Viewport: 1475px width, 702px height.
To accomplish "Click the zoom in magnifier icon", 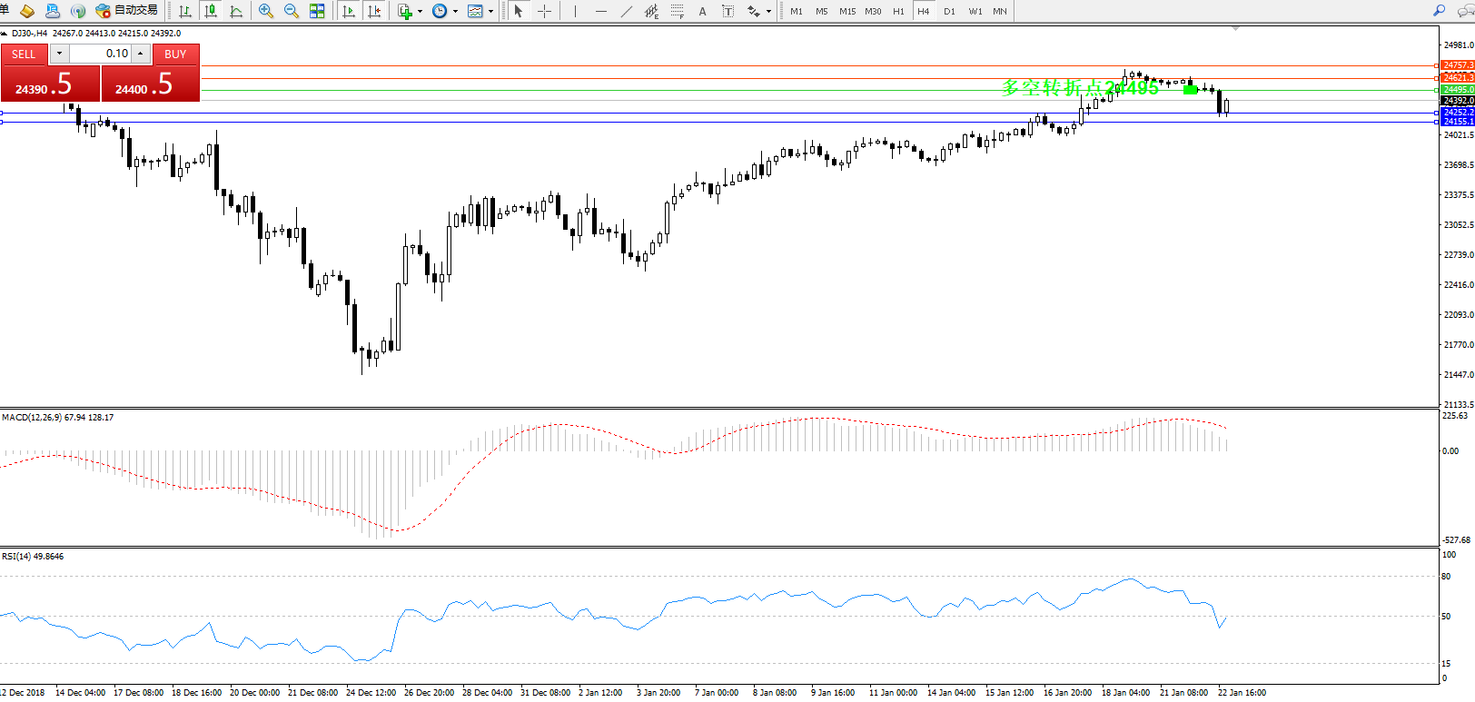I will 265,11.
